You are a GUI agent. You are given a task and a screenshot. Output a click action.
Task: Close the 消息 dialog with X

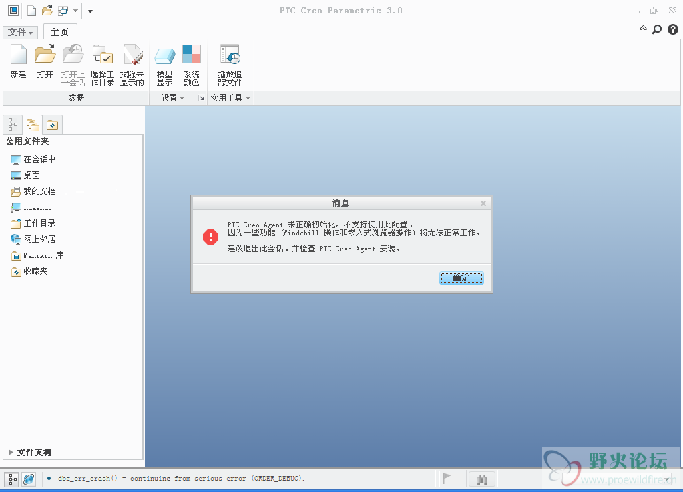point(483,203)
